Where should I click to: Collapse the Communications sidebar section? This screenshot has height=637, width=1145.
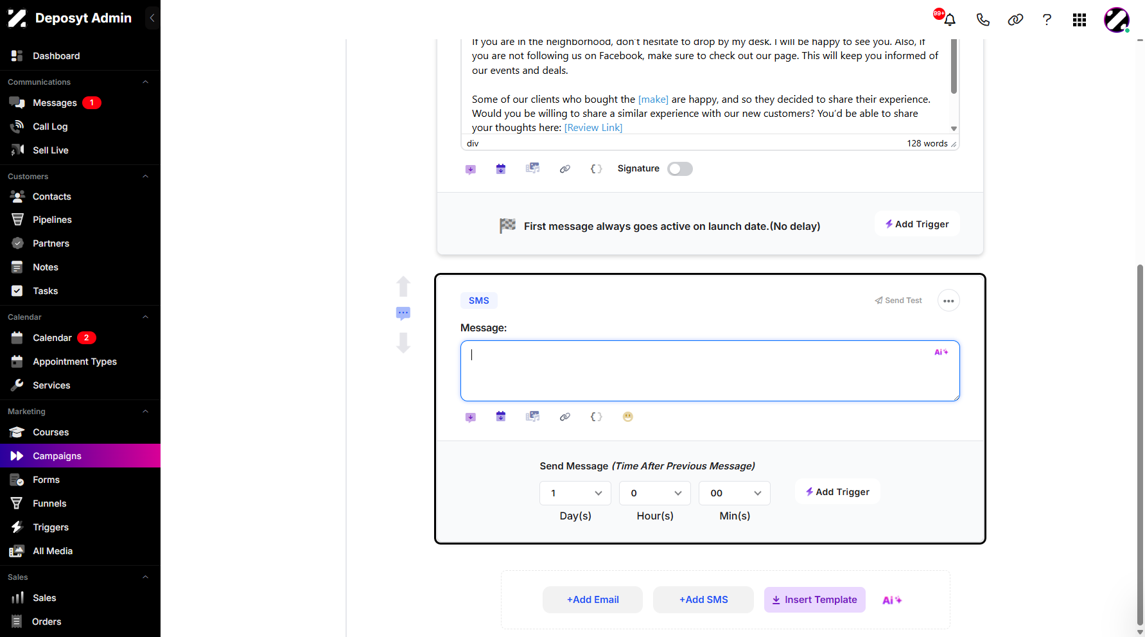pos(145,82)
